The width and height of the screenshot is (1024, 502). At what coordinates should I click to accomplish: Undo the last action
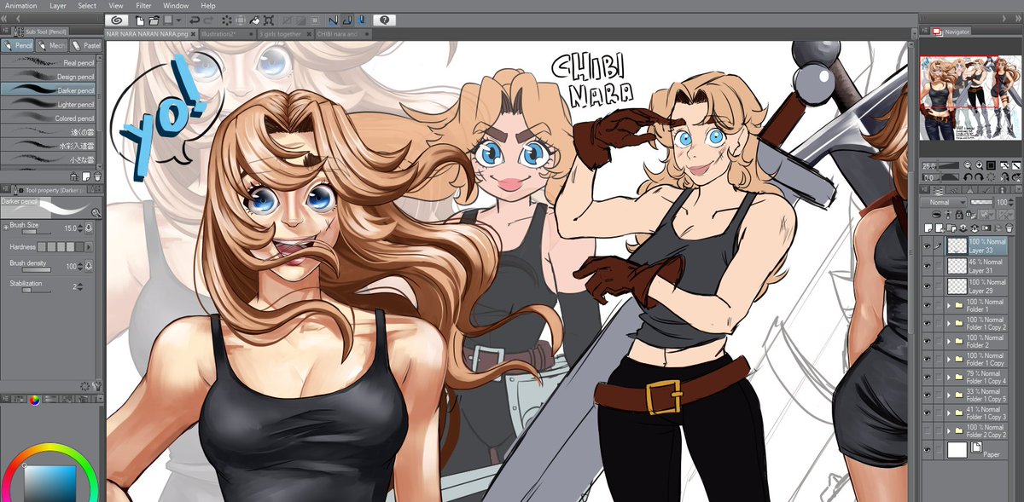194,20
